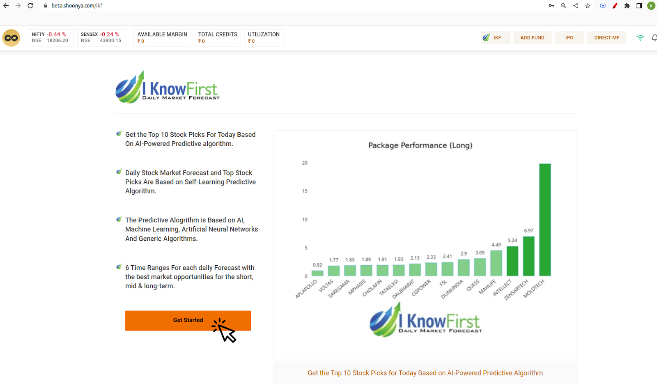Open saved passwords key icon
This screenshot has width=657, height=384.
[551, 6]
